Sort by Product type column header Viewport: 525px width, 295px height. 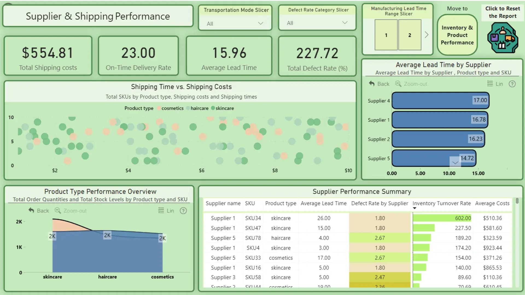281,203
